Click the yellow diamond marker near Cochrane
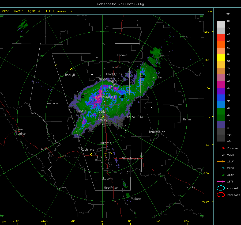Image resolution: width=241 pixels, height=225 pixels. (92, 155)
